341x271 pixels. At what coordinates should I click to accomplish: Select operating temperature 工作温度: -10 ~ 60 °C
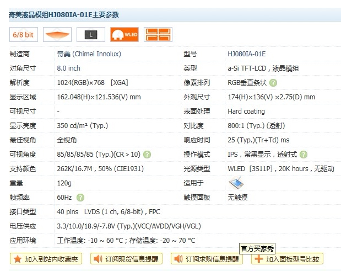[x=90, y=241]
